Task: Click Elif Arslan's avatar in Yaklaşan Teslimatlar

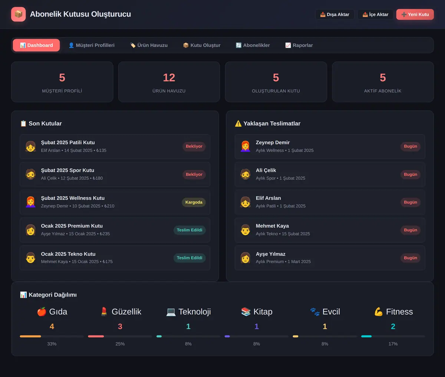Action: (x=245, y=202)
